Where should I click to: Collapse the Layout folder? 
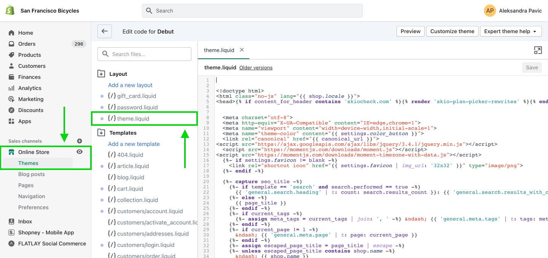[x=101, y=74]
